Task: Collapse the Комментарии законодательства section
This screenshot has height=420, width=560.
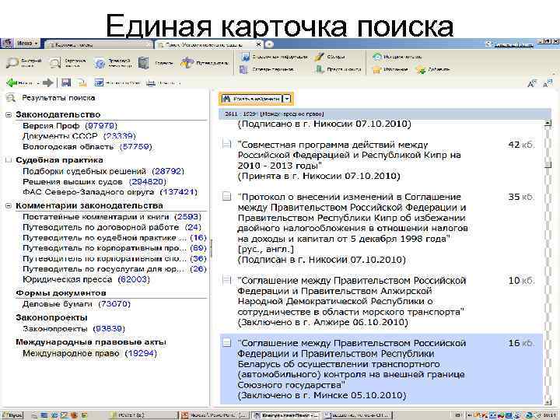Action: click(x=9, y=205)
